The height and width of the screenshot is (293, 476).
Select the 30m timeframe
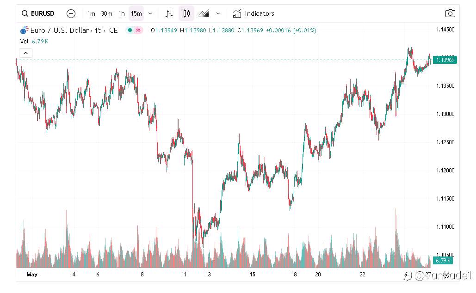[x=106, y=14]
